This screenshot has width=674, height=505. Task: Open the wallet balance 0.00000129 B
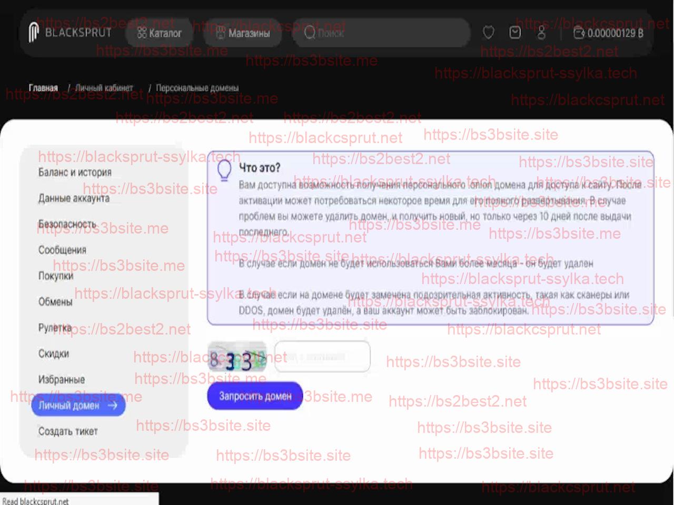(x=608, y=33)
